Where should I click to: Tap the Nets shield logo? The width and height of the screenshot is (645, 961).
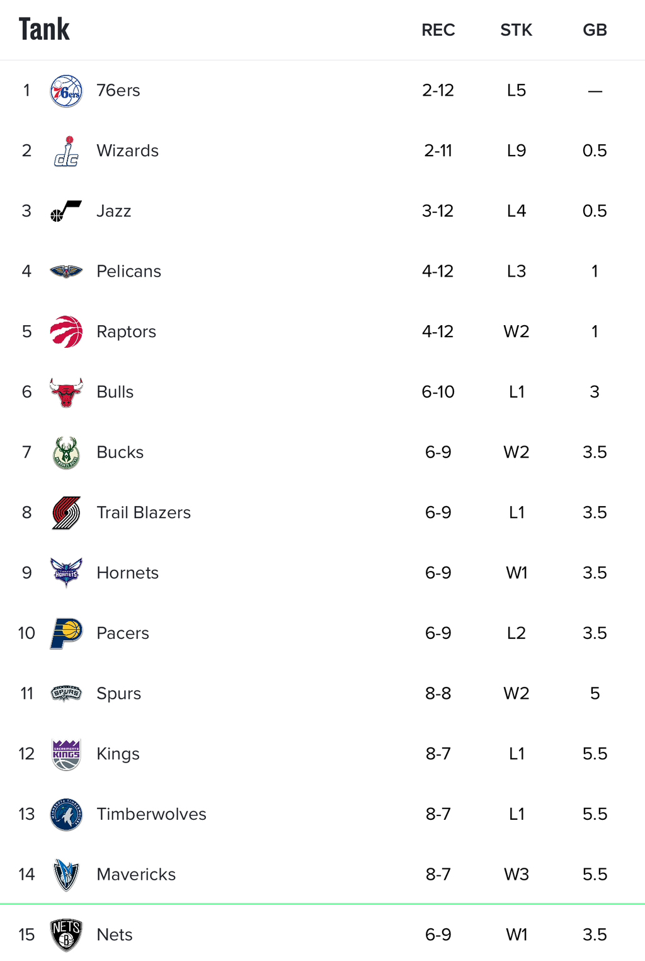(x=66, y=935)
